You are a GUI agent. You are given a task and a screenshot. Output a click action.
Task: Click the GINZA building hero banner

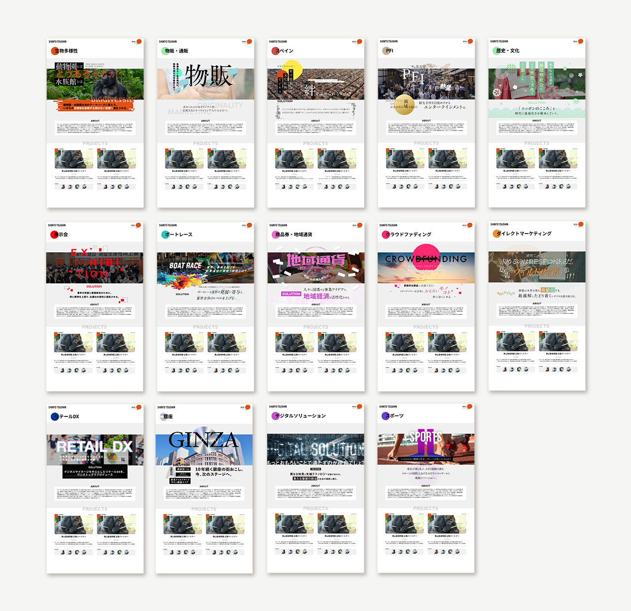(x=204, y=450)
